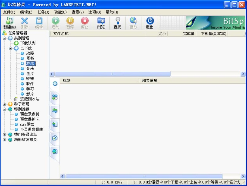The image size is (247, 186).
Task: Select the info panel tab icon
Action: click(55, 84)
